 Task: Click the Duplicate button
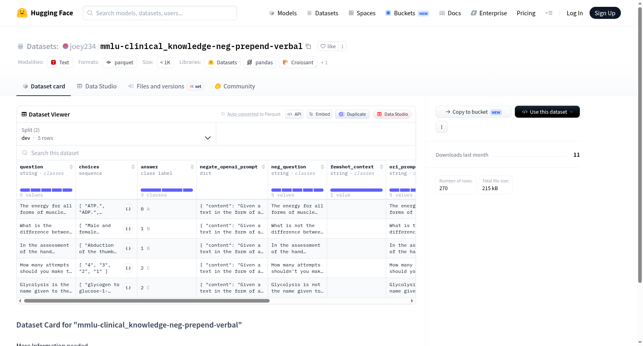[x=352, y=114]
